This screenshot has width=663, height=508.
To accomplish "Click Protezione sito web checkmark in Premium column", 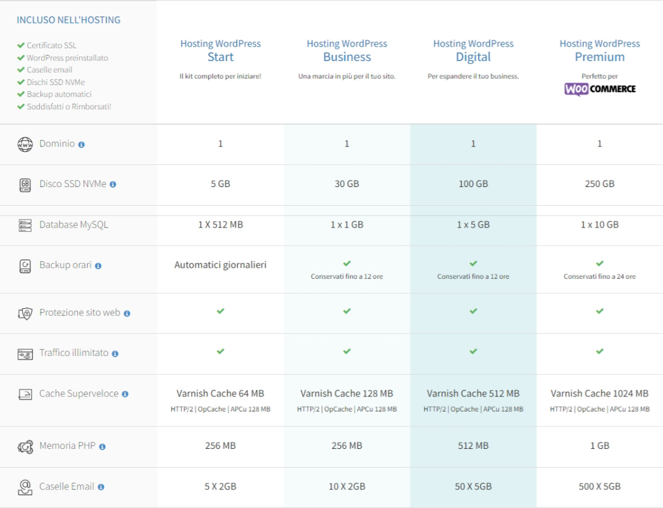I will point(600,311).
